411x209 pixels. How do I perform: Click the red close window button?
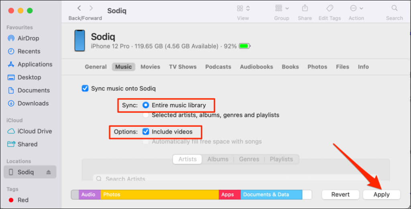click(11, 11)
